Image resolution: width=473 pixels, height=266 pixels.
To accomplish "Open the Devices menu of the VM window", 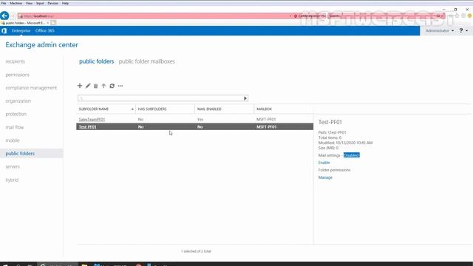I will [52, 3].
